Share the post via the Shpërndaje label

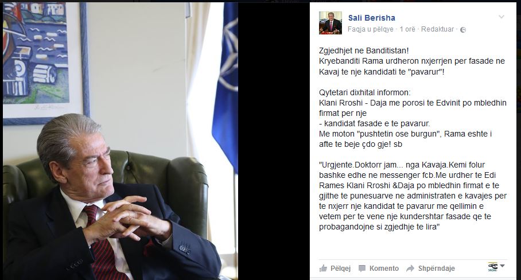pos(436,269)
